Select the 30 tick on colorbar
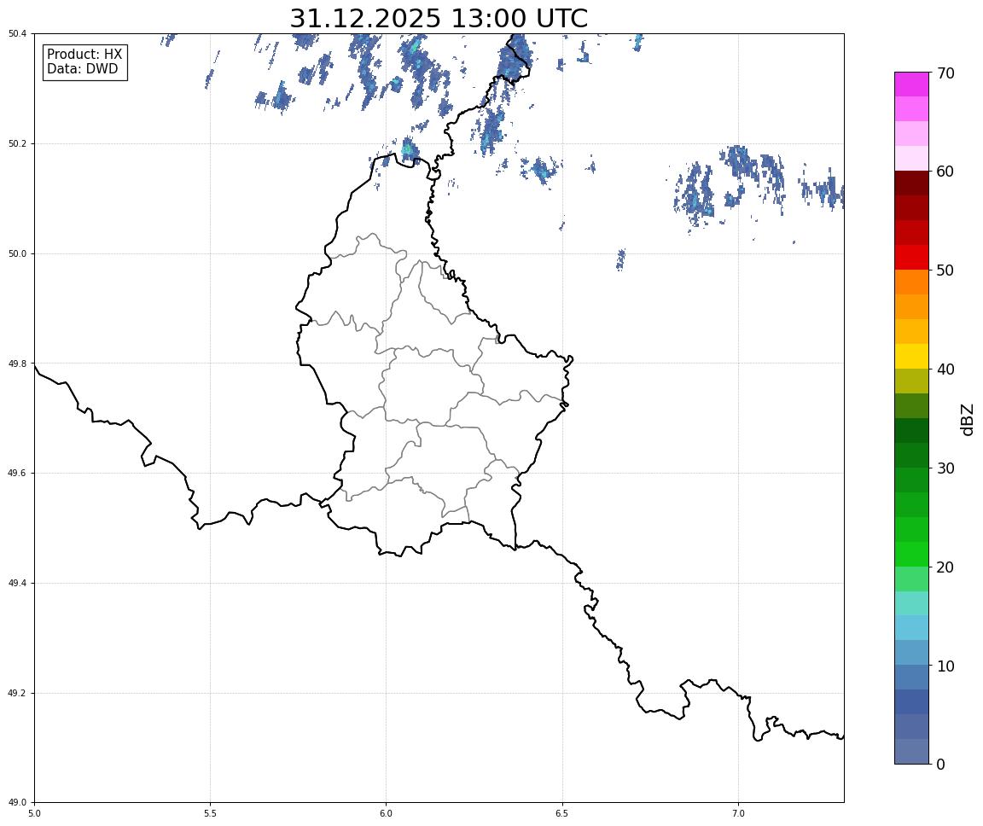 pyautogui.click(x=945, y=468)
